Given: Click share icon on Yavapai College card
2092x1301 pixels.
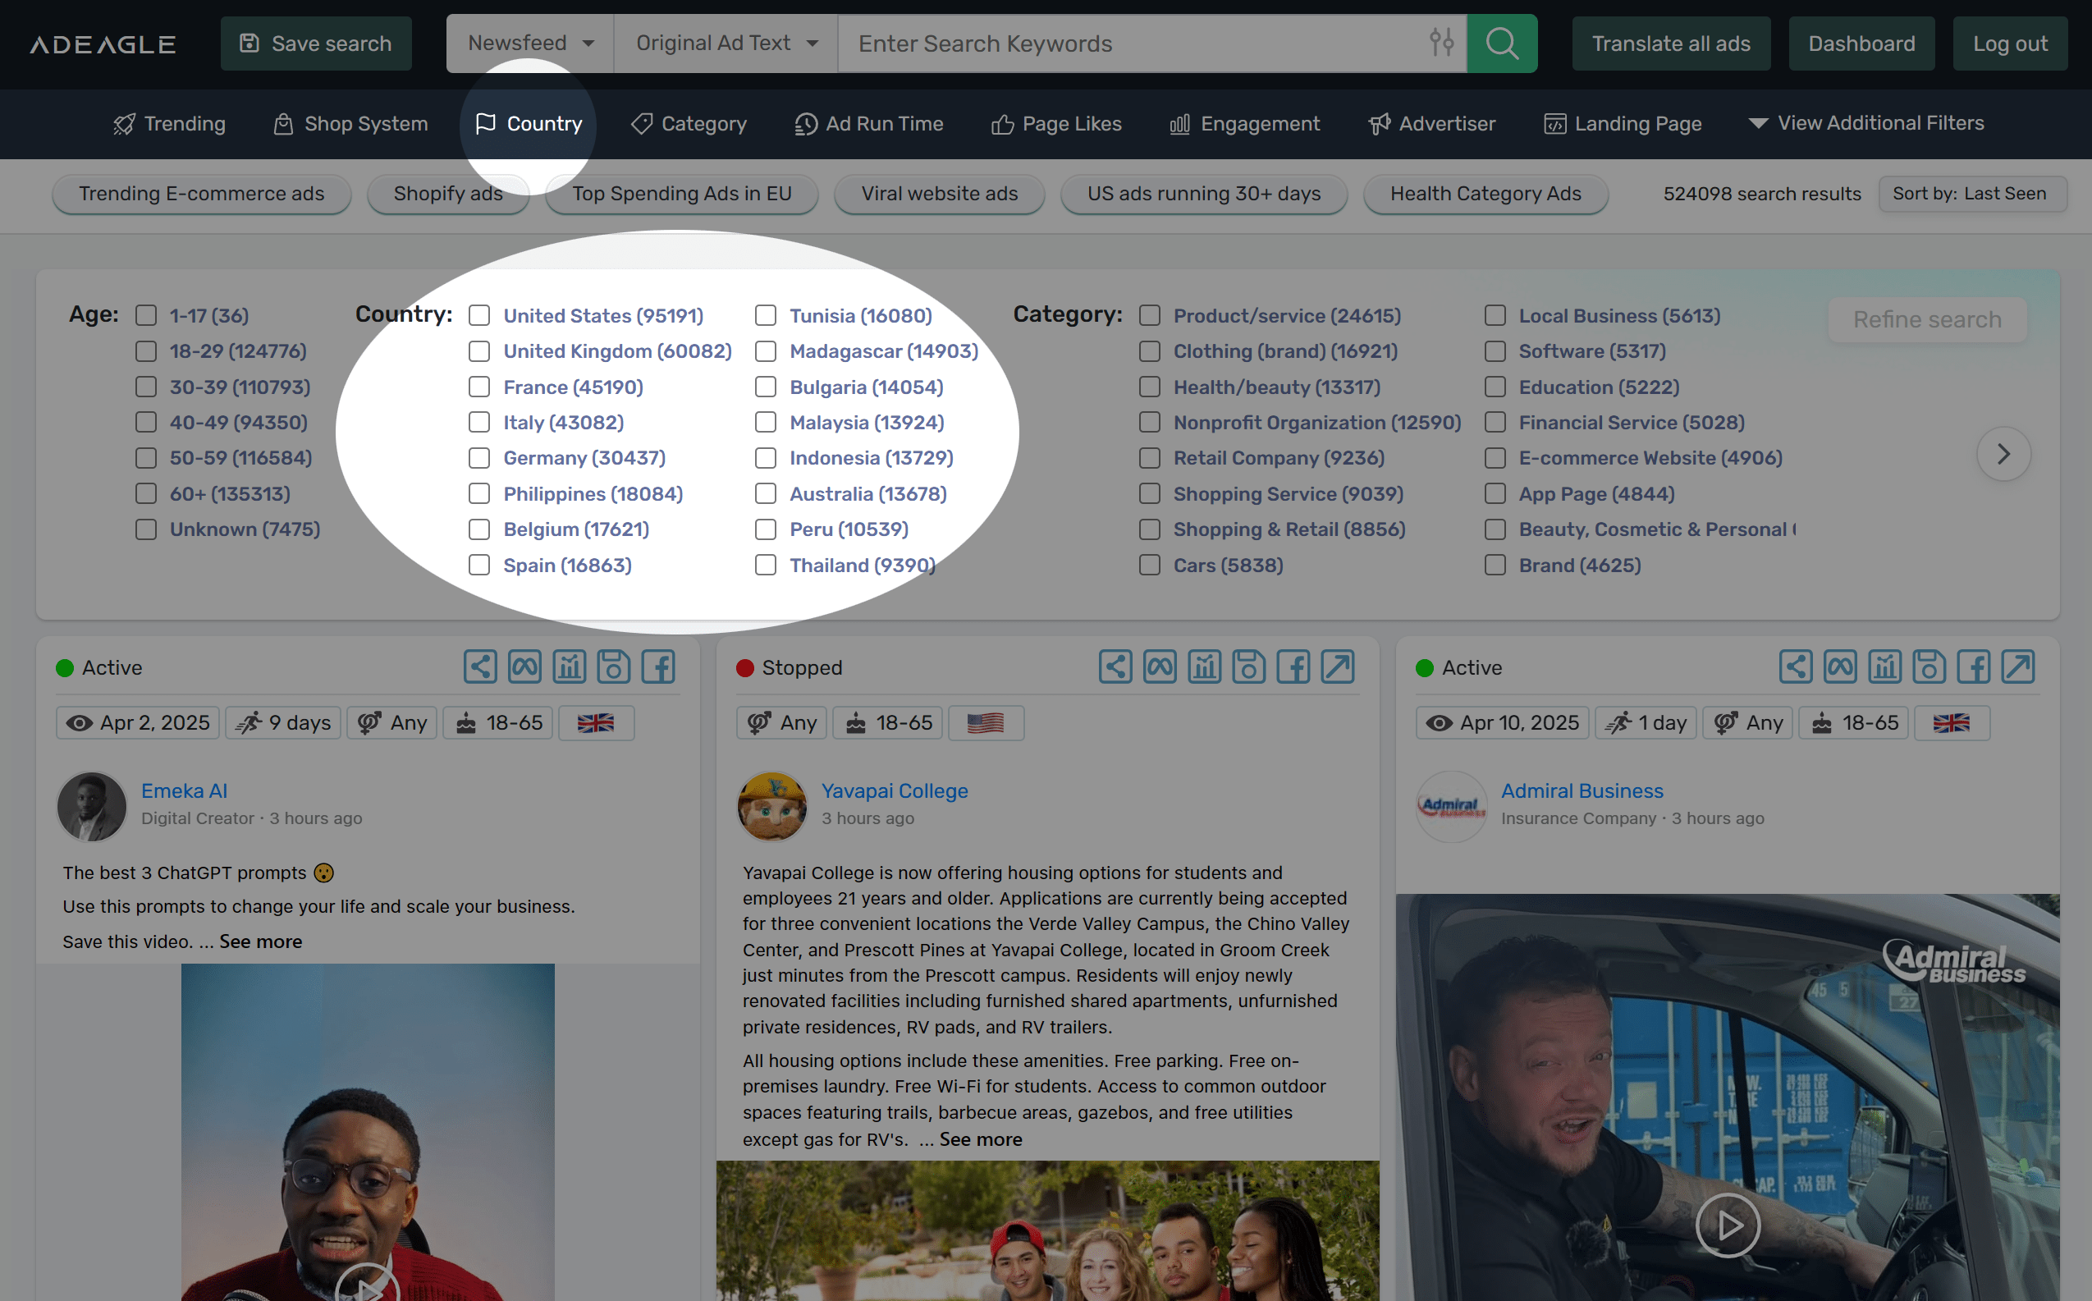Looking at the screenshot, I should (1115, 667).
